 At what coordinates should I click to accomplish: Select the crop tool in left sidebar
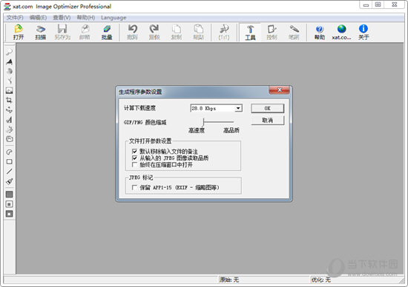(9, 100)
